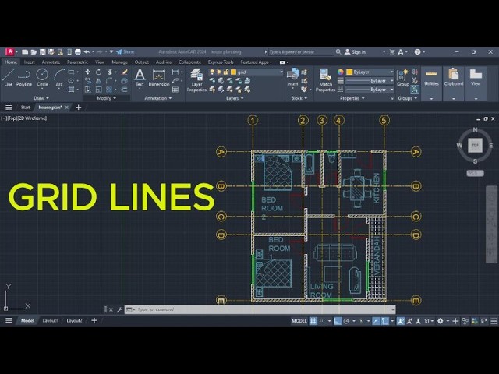
Task: Click the TOP face of ViewCube
Action: coord(475,145)
